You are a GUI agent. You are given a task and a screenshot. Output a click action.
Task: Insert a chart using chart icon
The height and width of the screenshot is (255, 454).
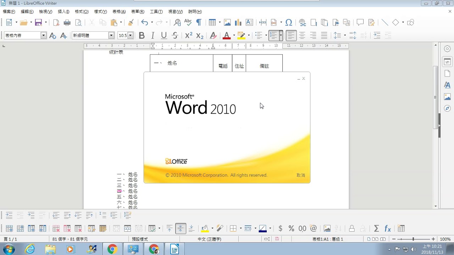(x=238, y=23)
